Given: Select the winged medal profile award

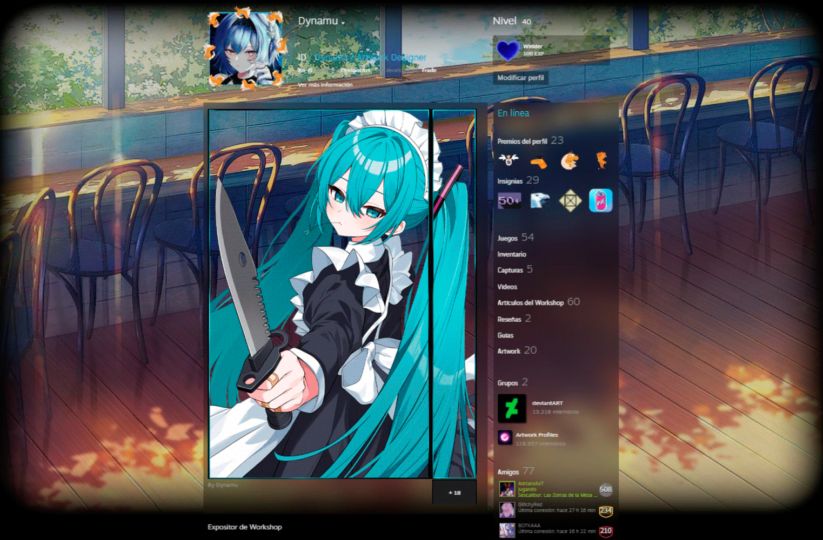Looking at the screenshot, I should pyautogui.click(x=508, y=160).
